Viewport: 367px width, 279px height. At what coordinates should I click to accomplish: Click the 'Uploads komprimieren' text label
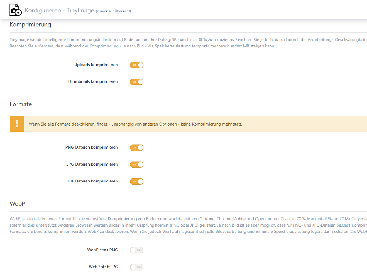click(96, 65)
